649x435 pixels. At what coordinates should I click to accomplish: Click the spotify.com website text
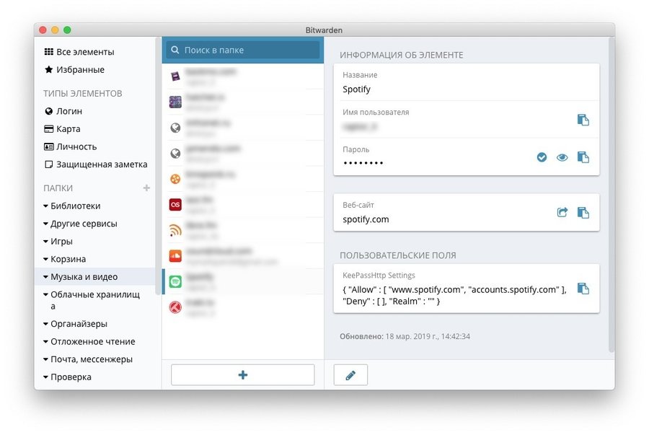point(366,219)
